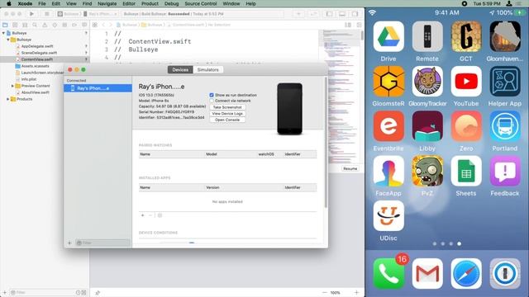Open the Source Control menu
Image resolution: width=529 pixels, height=297 pixels.
coord(201,3)
